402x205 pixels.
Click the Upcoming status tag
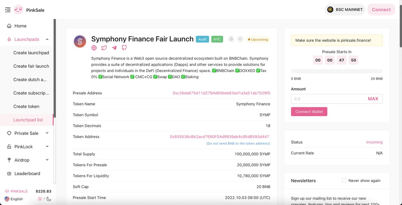coord(258,39)
